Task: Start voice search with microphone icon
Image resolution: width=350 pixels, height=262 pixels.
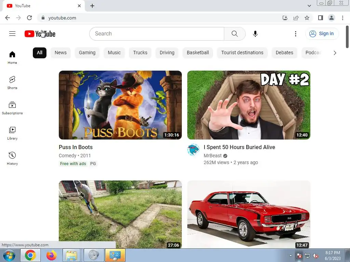Action: (x=255, y=34)
